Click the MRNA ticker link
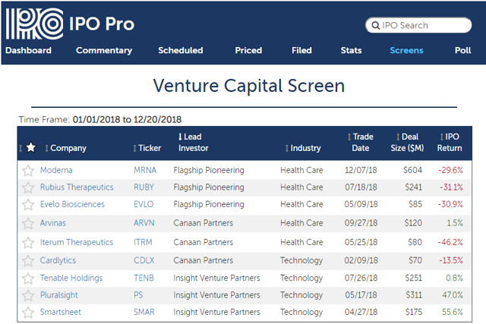The height and width of the screenshot is (324, 486). (145, 170)
